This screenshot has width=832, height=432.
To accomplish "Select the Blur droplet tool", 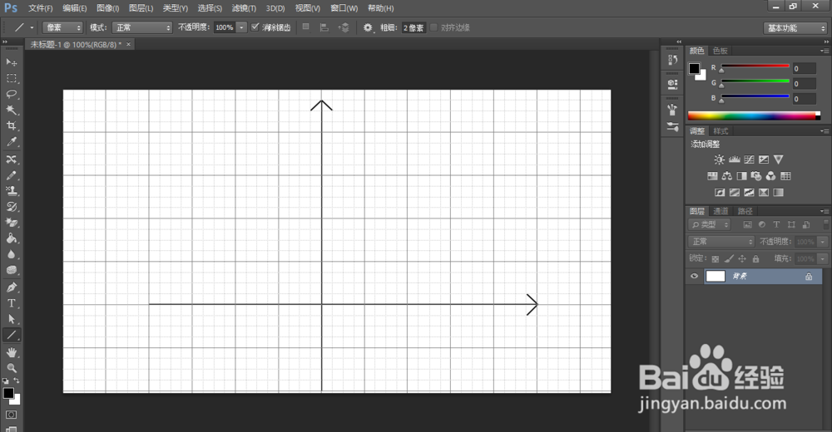I will (x=11, y=254).
